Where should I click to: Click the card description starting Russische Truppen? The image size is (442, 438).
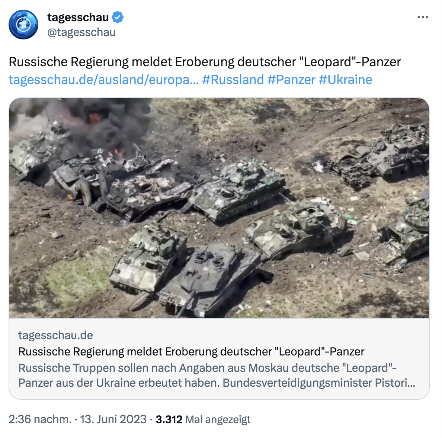(x=217, y=375)
